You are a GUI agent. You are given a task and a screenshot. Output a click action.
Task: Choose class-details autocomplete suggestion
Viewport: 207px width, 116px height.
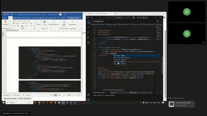(137, 60)
